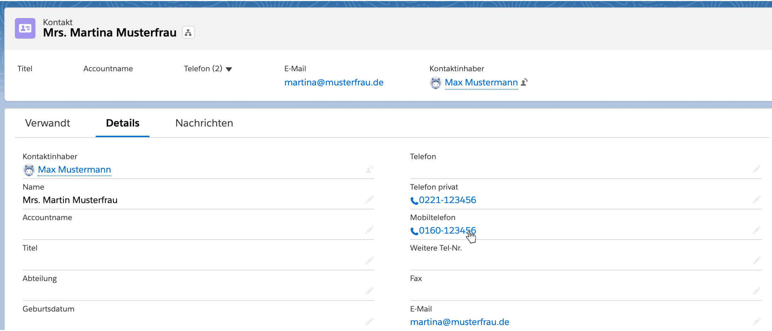Click pencil icon for Telefon privat
Viewport: 772px width, 331px height.
tap(756, 200)
